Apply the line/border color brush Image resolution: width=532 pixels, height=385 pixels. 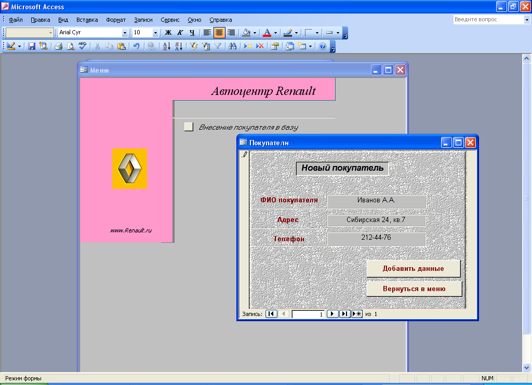(x=288, y=33)
